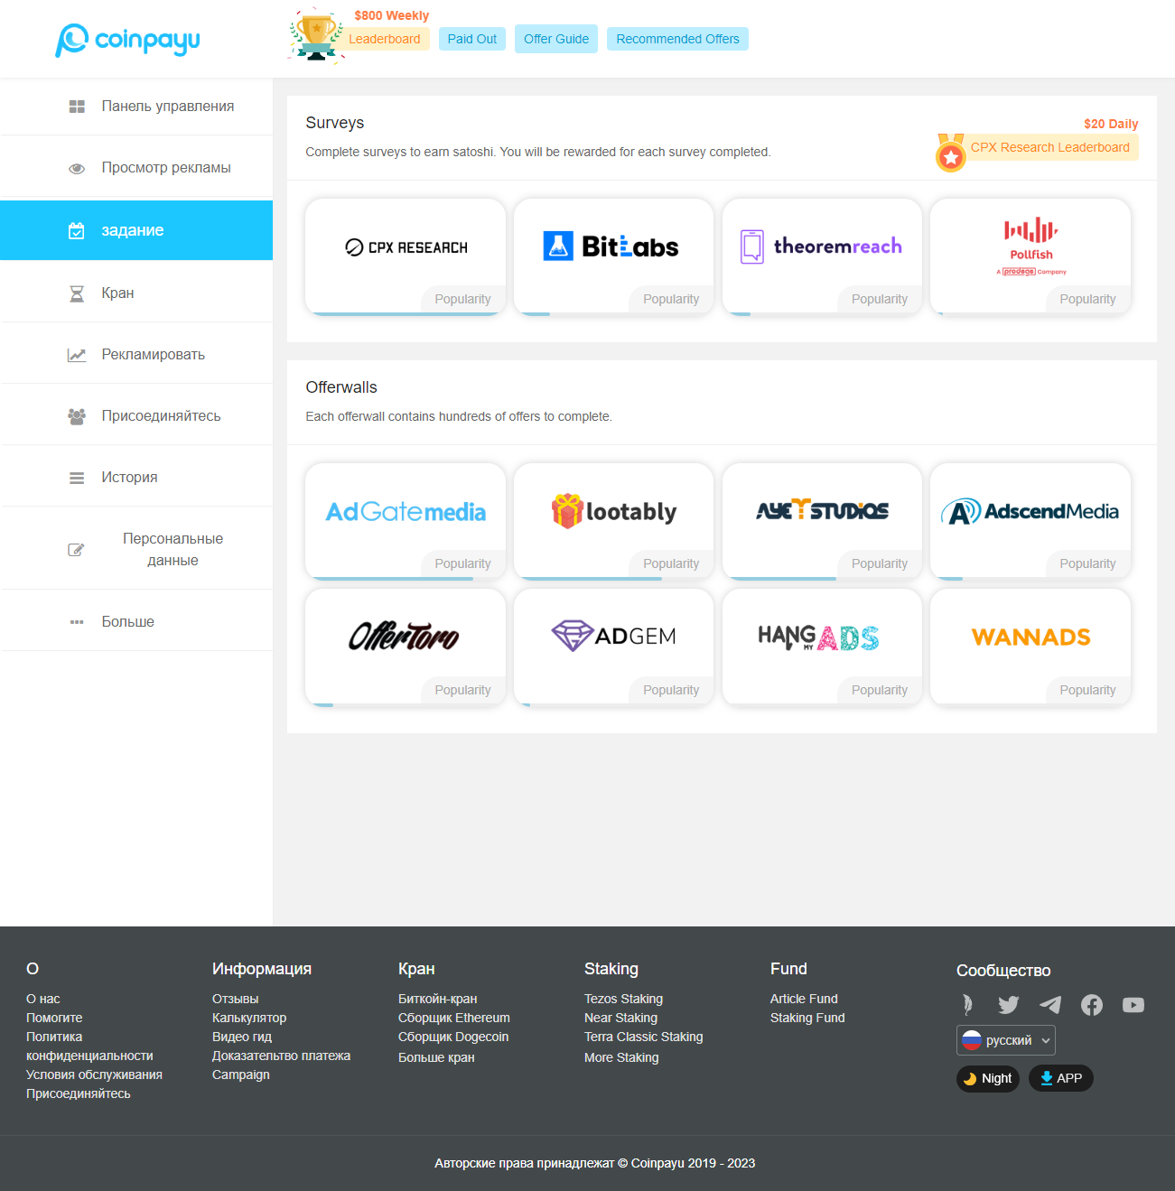Click the edit icon beside Персональные данные
This screenshot has height=1191, width=1175.
[77, 550]
